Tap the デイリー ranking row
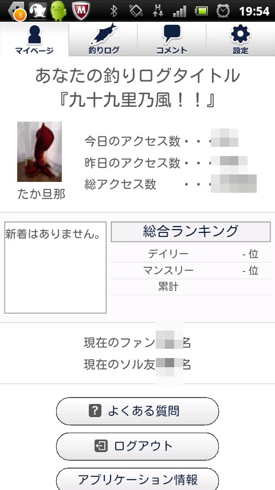The image size is (275, 490). tap(191, 254)
